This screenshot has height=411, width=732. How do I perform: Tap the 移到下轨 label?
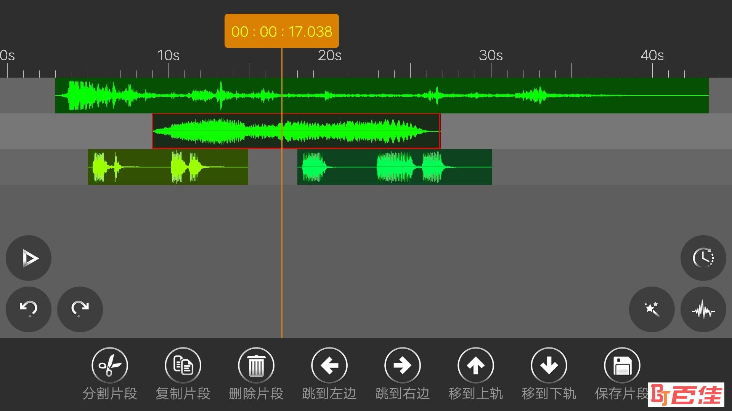pyautogui.click(x=549, y=393)
